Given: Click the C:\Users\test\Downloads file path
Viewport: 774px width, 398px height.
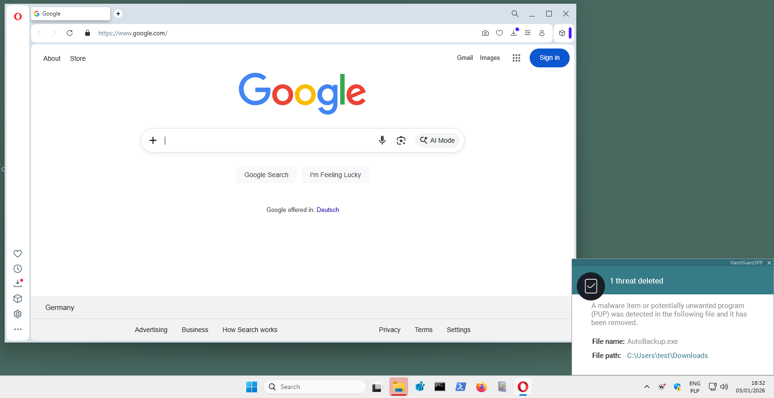Looking at the screenshot, I should click(667, 356).
